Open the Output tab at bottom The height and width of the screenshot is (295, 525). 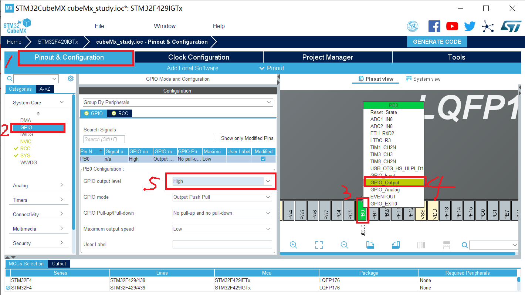click(59, 264)
